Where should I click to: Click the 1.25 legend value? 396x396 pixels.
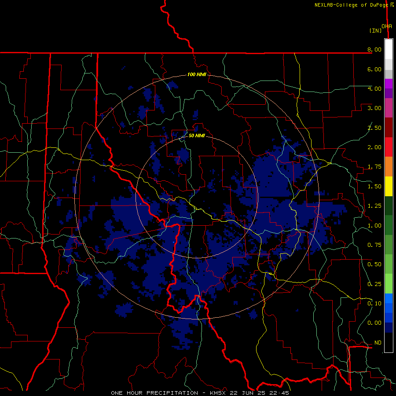[374, 206]
